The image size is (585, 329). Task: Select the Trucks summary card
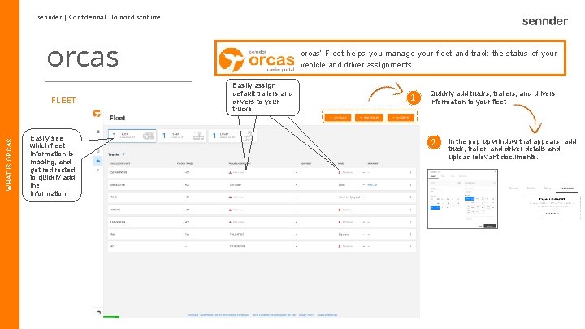(x=132, y=136)
